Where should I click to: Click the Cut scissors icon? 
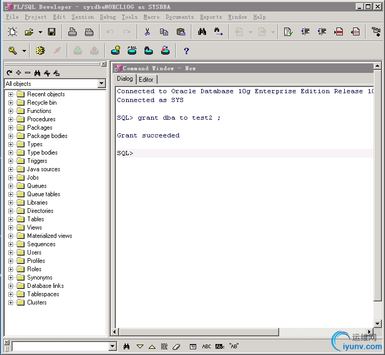point(147,32)
